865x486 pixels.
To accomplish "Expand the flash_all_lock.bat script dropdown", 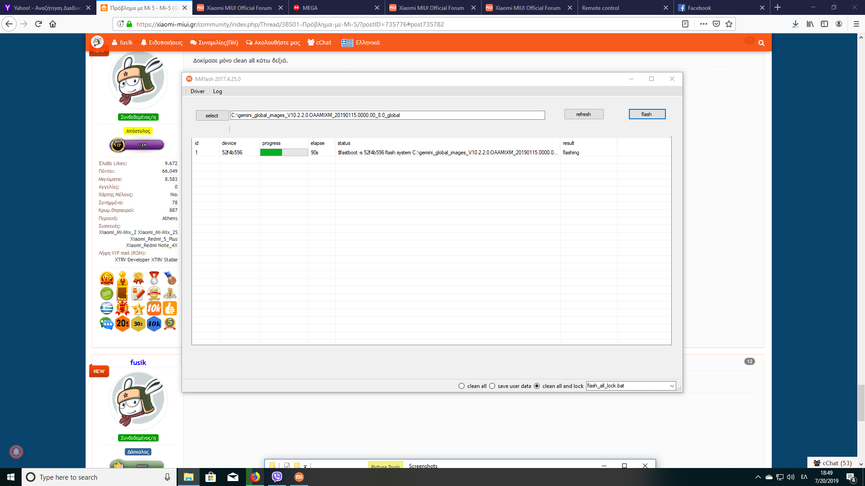I will coord(672,386).
